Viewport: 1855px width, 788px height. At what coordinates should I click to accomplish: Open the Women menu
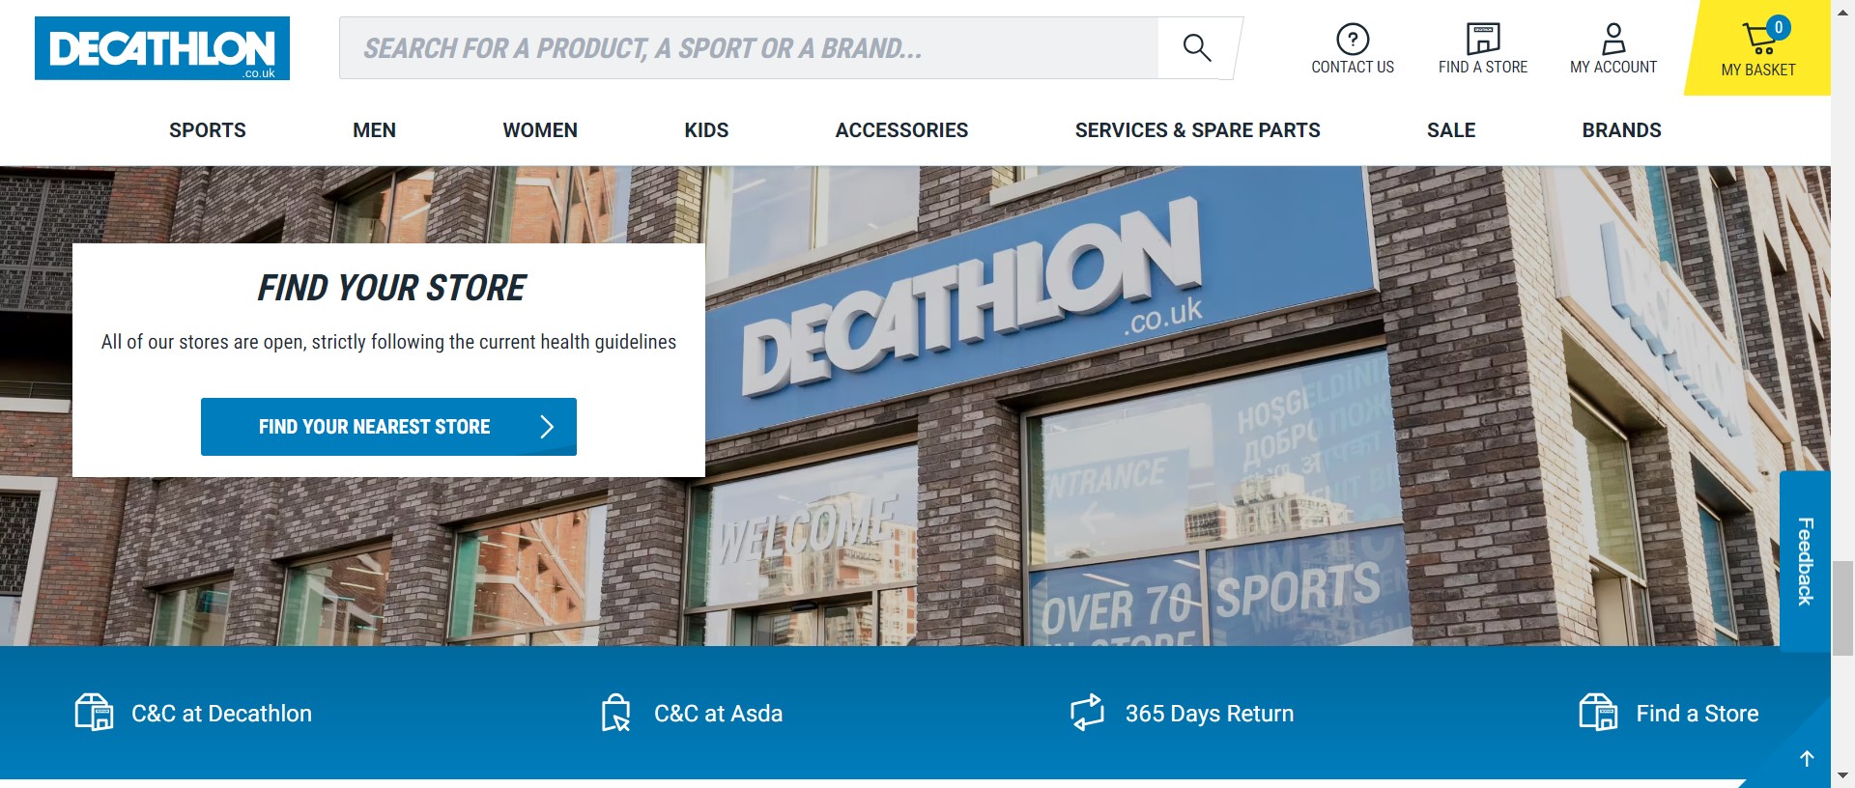point(540,130)
